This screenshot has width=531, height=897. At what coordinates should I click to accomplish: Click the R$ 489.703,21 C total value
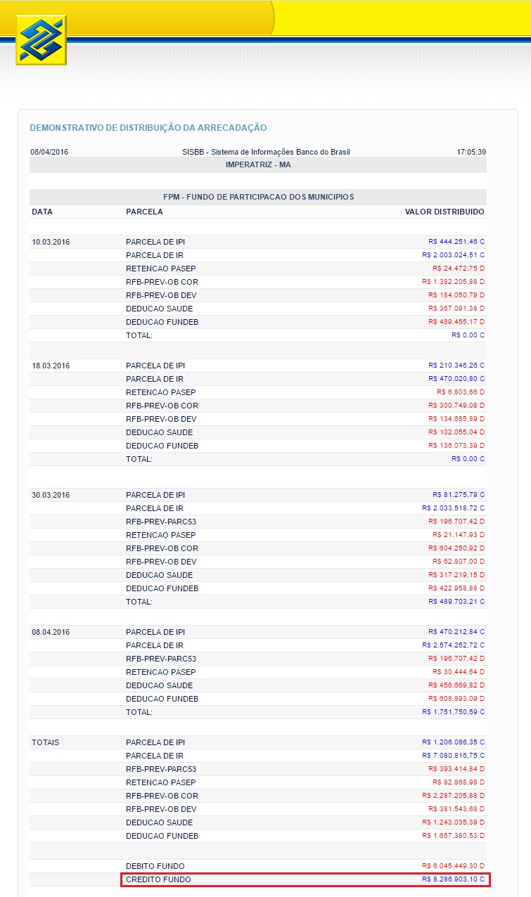point(456,602)
